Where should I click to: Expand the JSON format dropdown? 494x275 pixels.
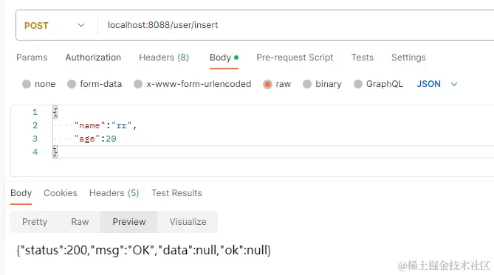[x=436, y=84]
